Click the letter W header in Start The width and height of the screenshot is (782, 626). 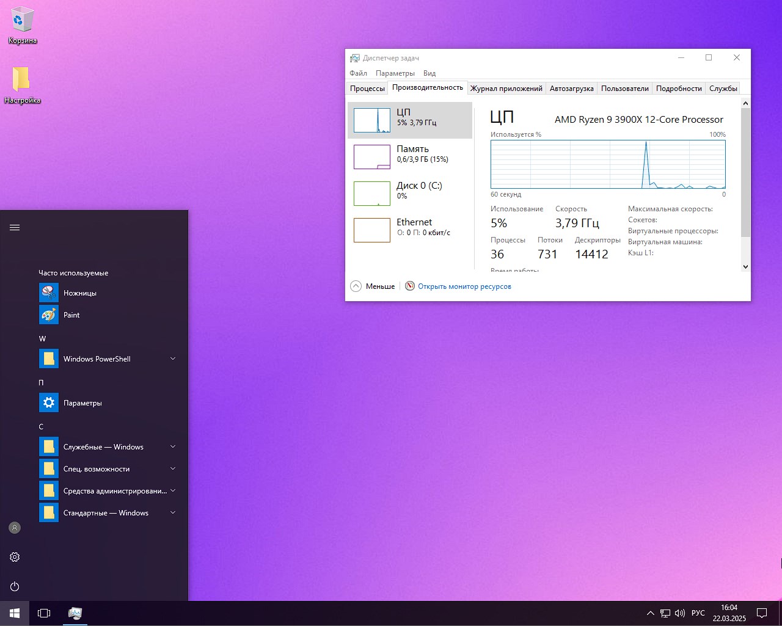coord(42,338)
